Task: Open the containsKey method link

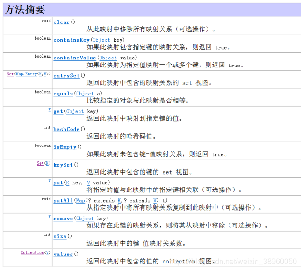Action: [x=72, y=40]
